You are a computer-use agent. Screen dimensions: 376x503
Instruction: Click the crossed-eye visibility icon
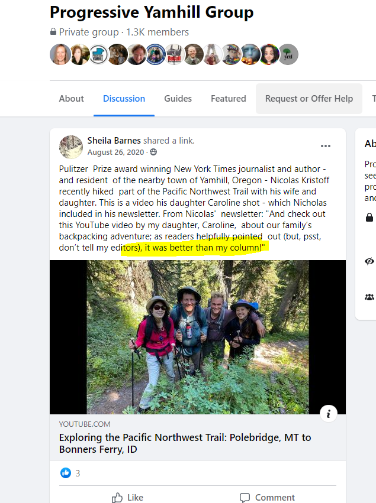coord(369,261)
